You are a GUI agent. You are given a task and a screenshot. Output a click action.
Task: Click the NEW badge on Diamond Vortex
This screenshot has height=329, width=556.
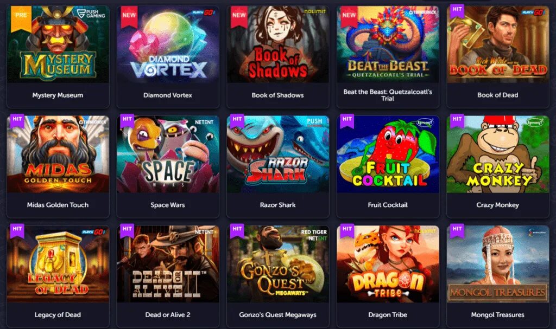(x=129, y=16)
